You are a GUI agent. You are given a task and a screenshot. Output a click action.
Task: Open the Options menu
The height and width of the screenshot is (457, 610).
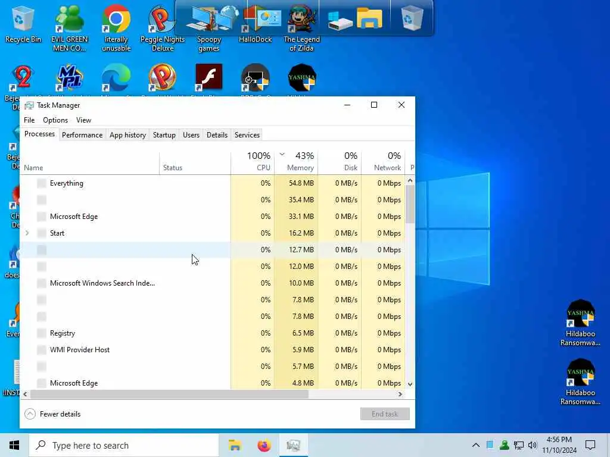[x=55, y=120]
